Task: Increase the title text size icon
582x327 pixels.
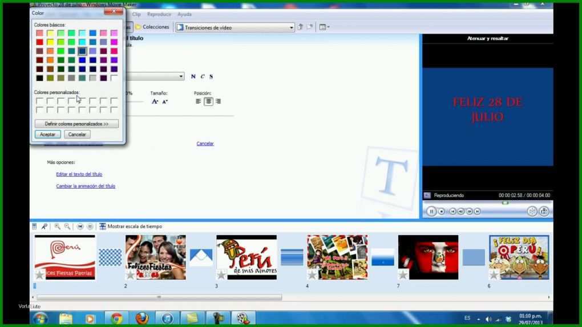Action: coord(155,101)
